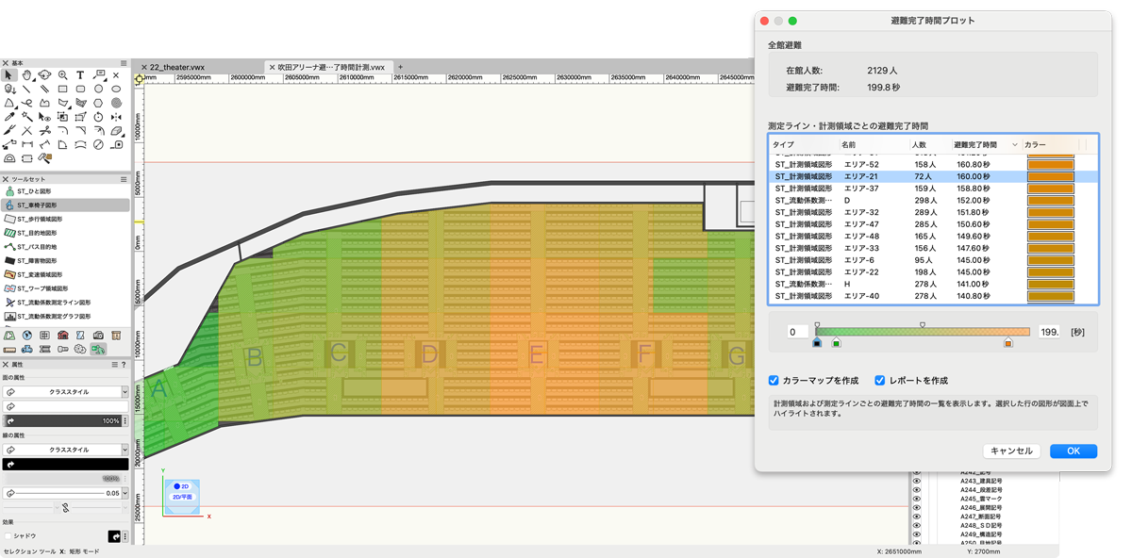Click the キャンセル button
The height and width of the screenshot is (558, 1132).
click(x=1012, y=451)
